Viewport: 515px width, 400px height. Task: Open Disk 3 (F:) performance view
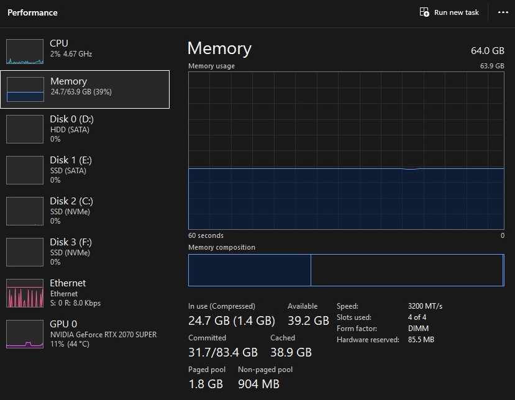[84, 252]
